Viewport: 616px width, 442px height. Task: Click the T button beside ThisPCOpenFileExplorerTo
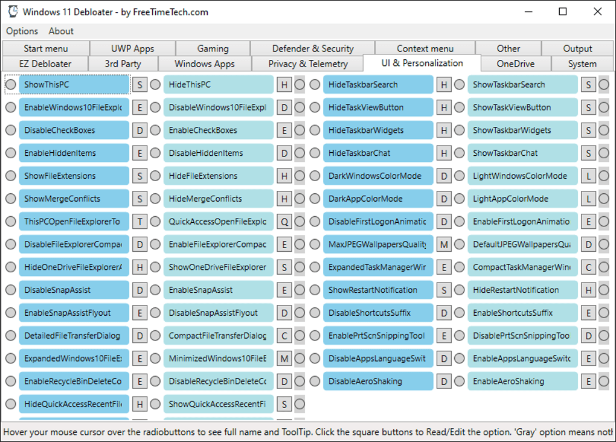[140, 222]
